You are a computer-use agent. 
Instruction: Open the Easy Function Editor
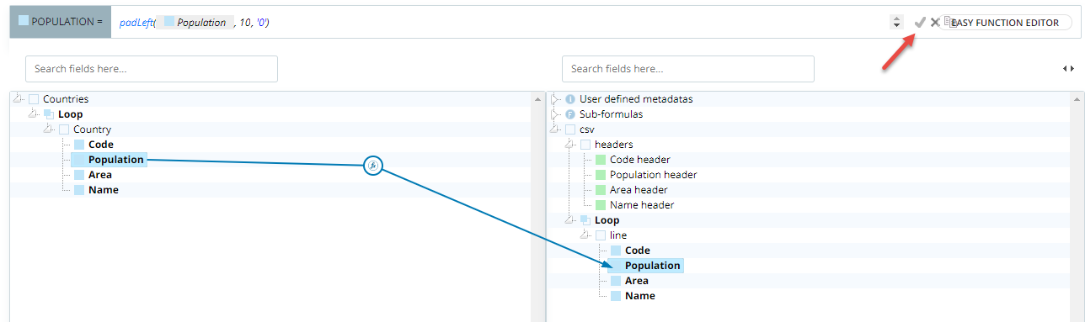[1005, 23]
